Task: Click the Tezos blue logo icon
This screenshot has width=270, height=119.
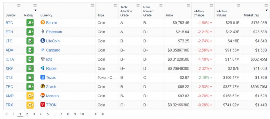Action: [x=42, y=77]
